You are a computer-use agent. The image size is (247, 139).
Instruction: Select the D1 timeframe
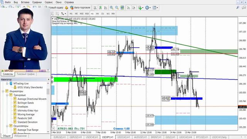103,14
